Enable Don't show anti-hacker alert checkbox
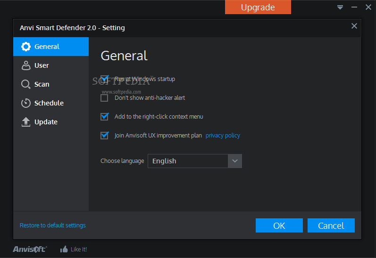Image resolution: width=376 pixels, height=258 pixels. (104, 98)
